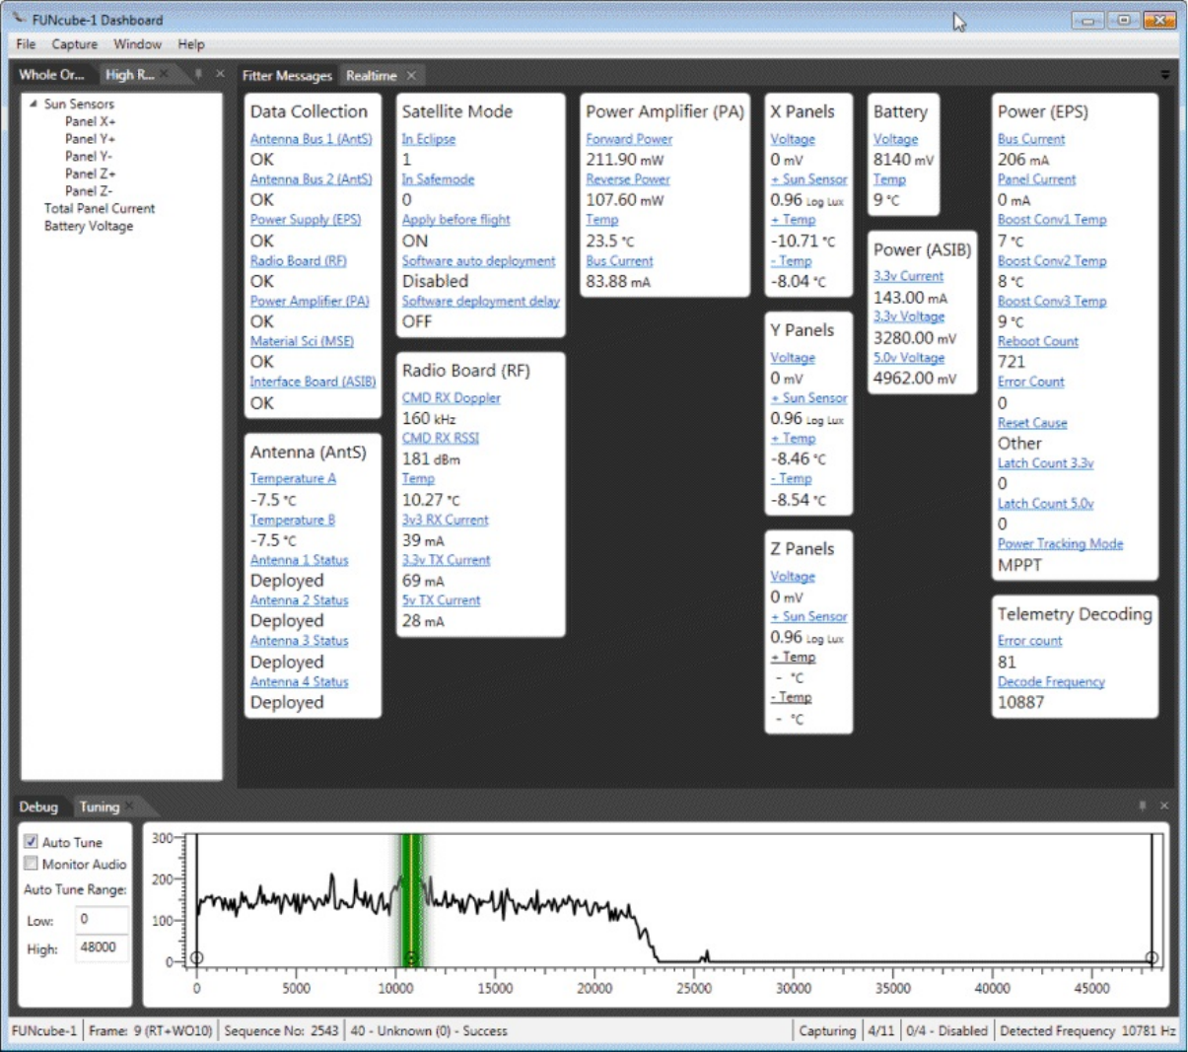Click the Reverse Power link
Image resolution: width=1188 pixels, height=1052 pixels.
[628, 179]
